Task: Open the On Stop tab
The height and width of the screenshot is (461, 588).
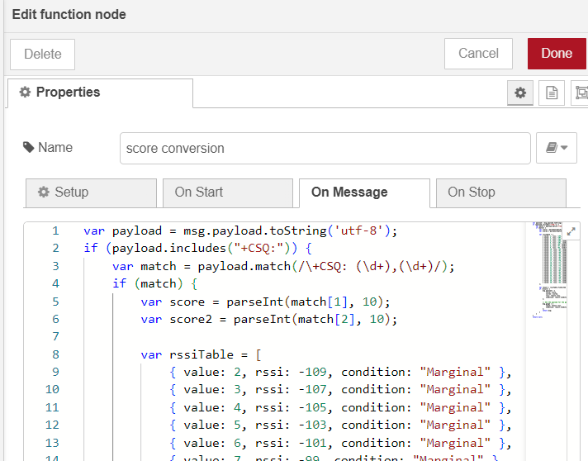Action: (500, 192)
